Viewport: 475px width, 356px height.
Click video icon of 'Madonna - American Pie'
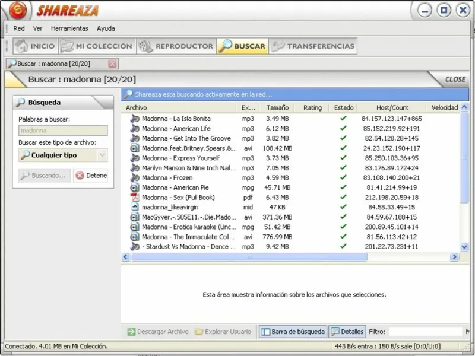pyautogui.click(x=135, y=187)
